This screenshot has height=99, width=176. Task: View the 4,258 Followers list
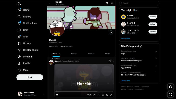coord(67,46)
